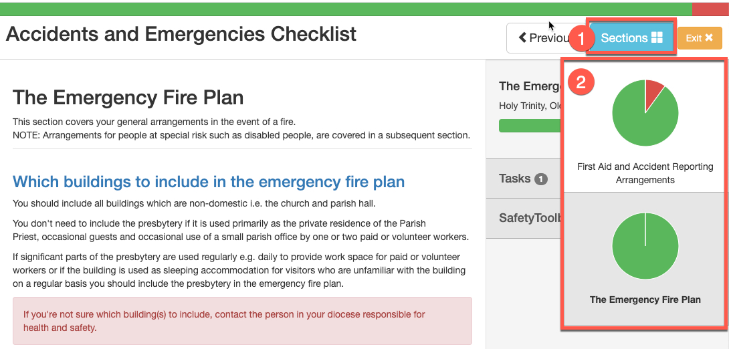Viewport: 729px width, 349px height.
Task: Click the X icon on Exit button
Action: [708, 37]
